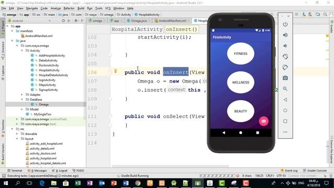Rotate emulator left
Image resolution: width=334 pixels, height=188 pixels.
coord(285,56)
